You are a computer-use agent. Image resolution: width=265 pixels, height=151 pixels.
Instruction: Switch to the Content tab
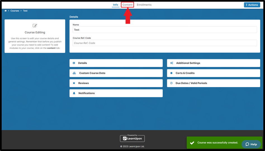pos(127,5)
